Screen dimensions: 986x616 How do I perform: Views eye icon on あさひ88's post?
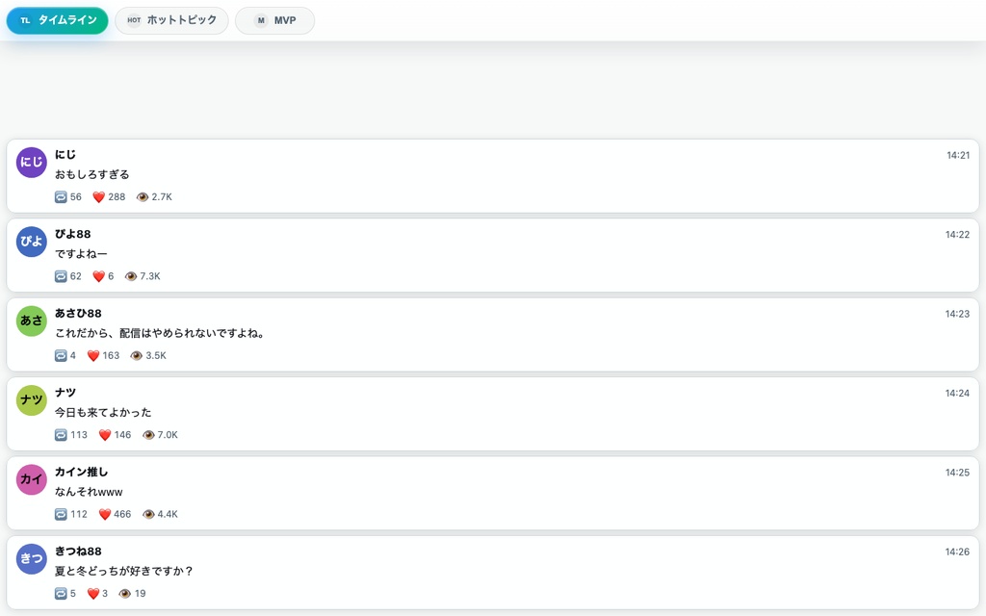(137, 355)
